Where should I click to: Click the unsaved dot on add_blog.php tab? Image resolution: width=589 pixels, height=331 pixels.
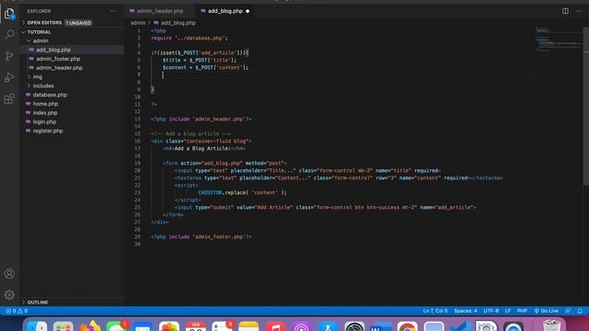click(248, 11)
